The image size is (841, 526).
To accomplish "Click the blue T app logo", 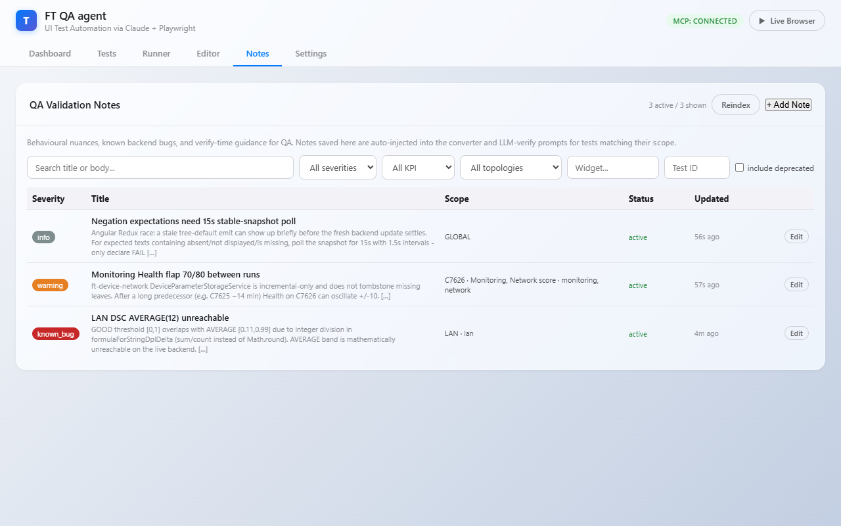I will click(26, 20).
